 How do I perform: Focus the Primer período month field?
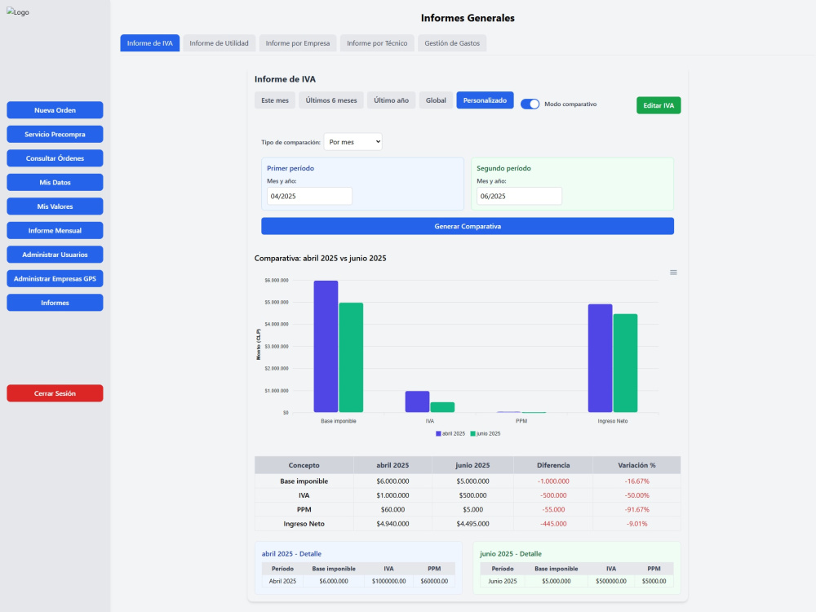(309, 196)
